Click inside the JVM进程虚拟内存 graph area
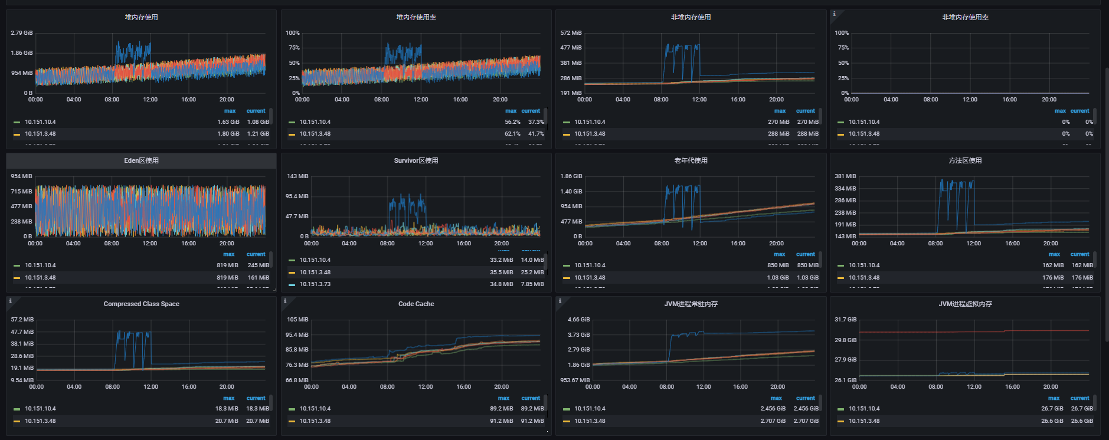The height and width of the screenshot is (440, 1109). (x=974, y=350)
